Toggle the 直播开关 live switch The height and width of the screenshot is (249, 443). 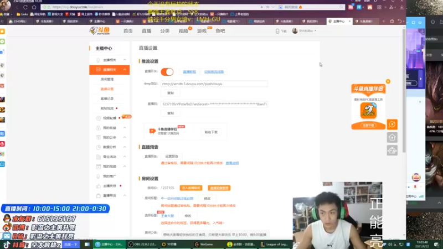tap(167, 72)
